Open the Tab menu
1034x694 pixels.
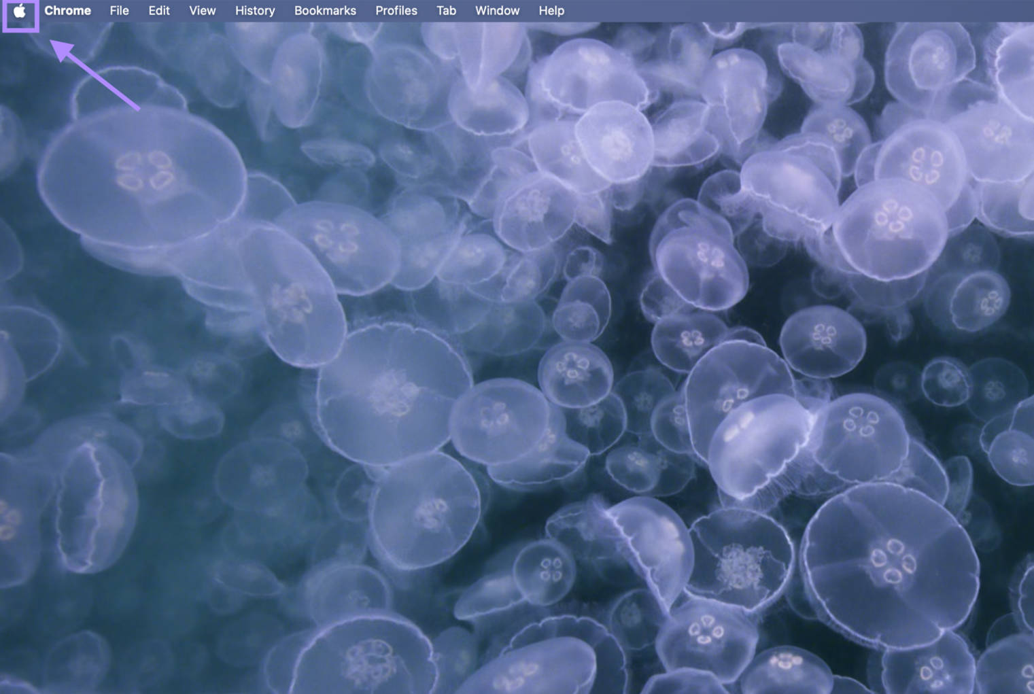point(446,11)
